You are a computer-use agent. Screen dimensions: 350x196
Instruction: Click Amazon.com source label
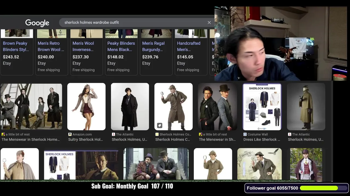tap(82, 134)
